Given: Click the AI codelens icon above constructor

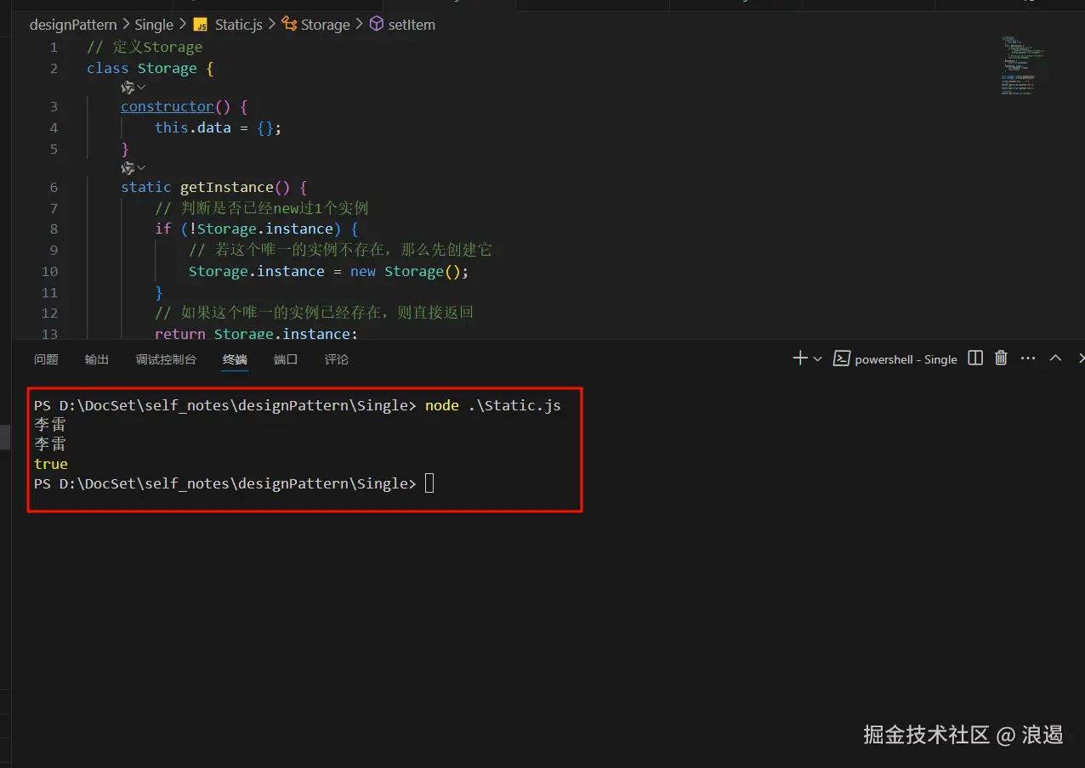Looking at the screenshot, I should [x=128, y=88].
